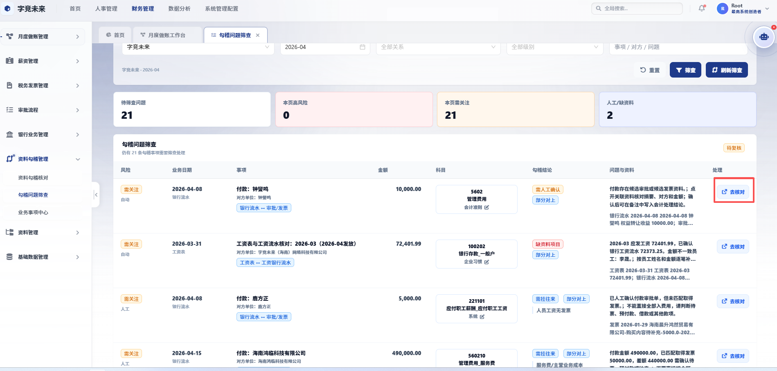The width and height of the screenshot is (777, 371).
Task: Focus the 全局搜索 search field
Action: tap(637, 8)
